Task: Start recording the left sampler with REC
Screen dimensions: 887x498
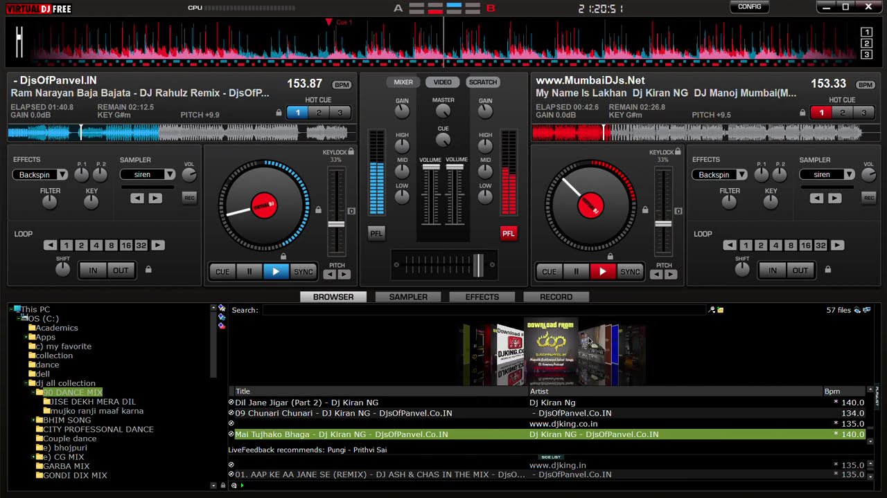Action: click(189, 198)
